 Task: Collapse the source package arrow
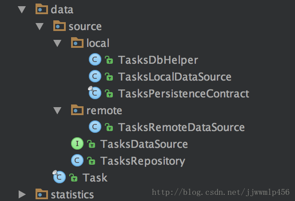(x=40, y=26)
